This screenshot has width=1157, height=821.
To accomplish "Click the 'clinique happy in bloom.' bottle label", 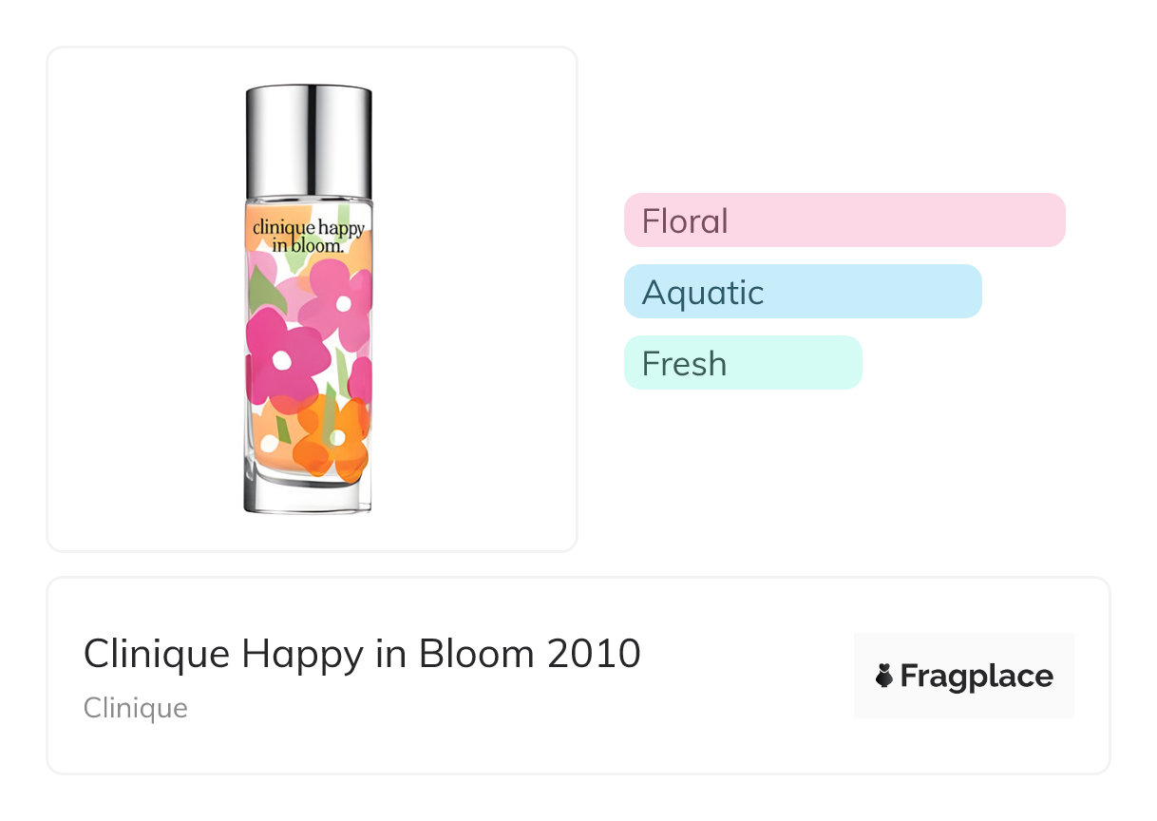I will (x=308, y=237).
